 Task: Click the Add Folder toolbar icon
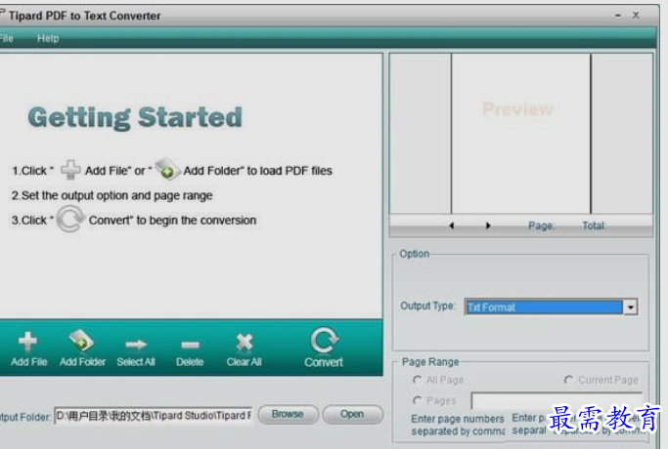coord(81,341)
